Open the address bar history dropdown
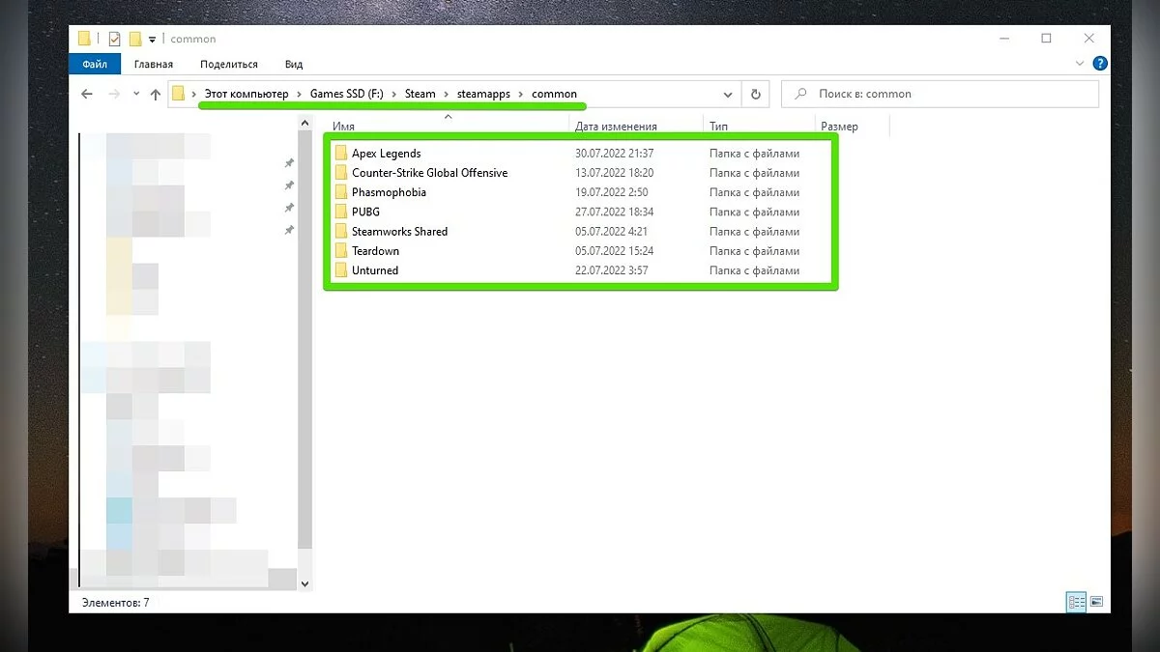The height and width of the screenshot is (652, 1160). tap(728, 94)
